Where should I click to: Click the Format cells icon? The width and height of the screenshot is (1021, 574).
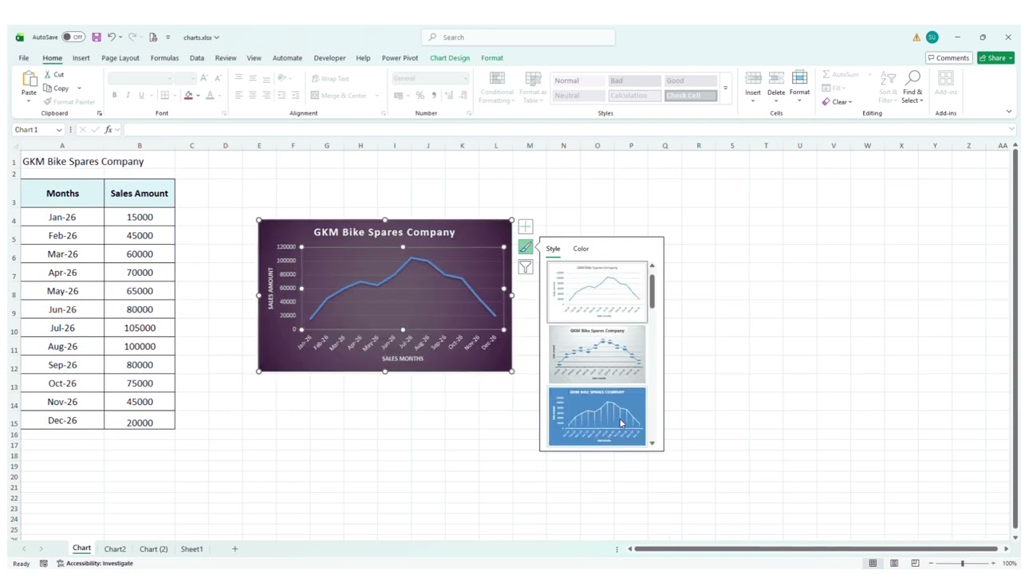(x=799, y=78)
